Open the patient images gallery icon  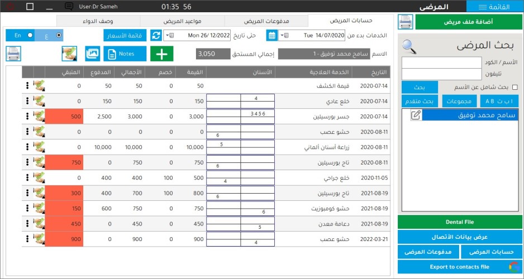coord(93,54)
